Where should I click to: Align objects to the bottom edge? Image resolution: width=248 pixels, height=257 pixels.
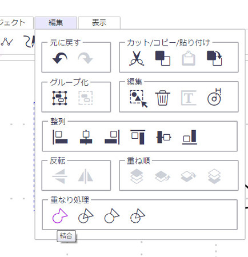190,137
